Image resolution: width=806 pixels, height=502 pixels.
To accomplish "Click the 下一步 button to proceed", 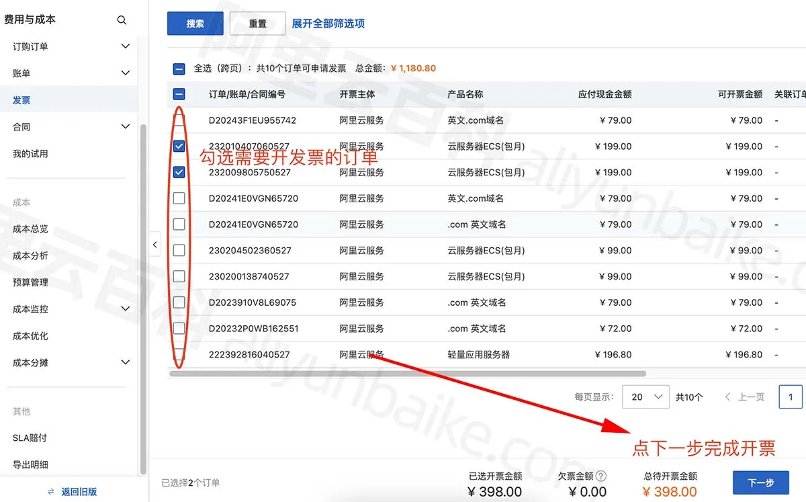I will pyautogui.click(x=761, y=483).
